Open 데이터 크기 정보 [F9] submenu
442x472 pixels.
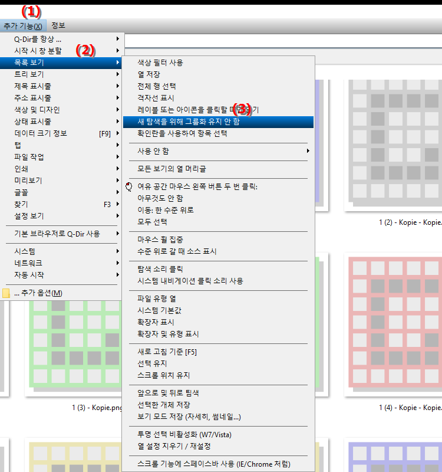click(x=62, y=133)
